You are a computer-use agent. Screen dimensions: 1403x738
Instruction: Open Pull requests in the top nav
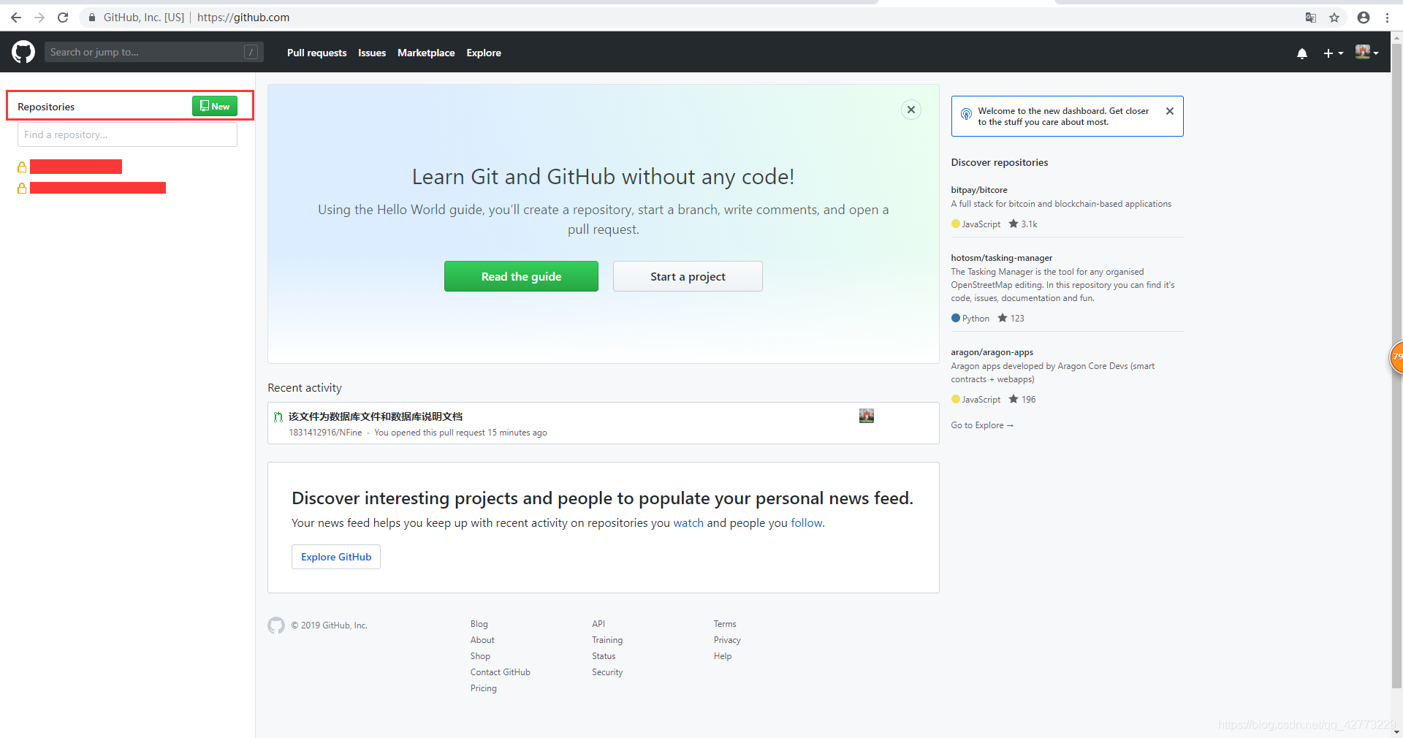(x=316, y=53)
